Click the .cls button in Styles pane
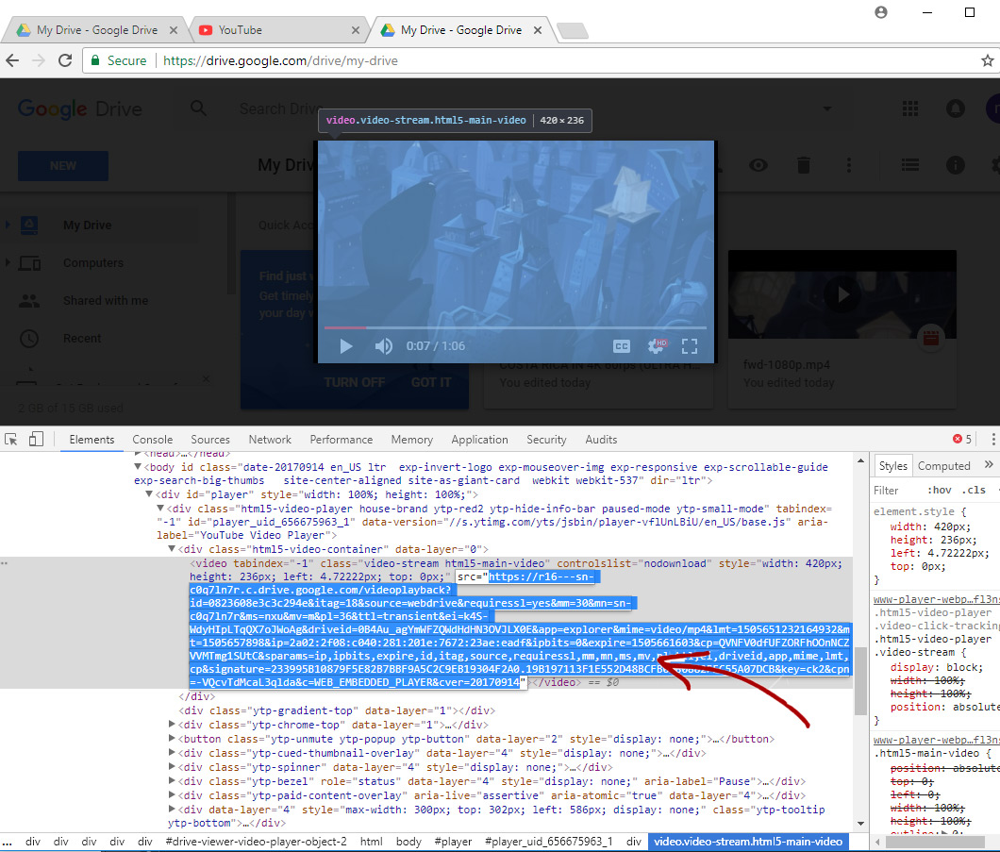1000x852 pixels. 974,491
